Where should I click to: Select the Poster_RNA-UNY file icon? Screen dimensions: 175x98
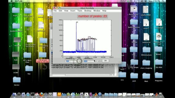click(134, 9)
